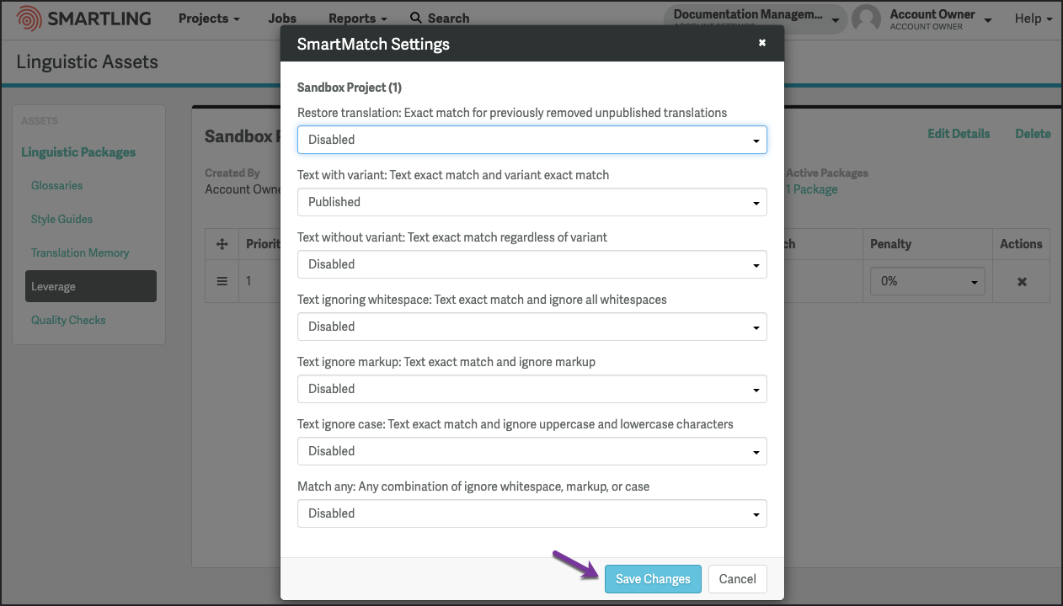Expand the Text ignore markup dropdown

[532, 389]
